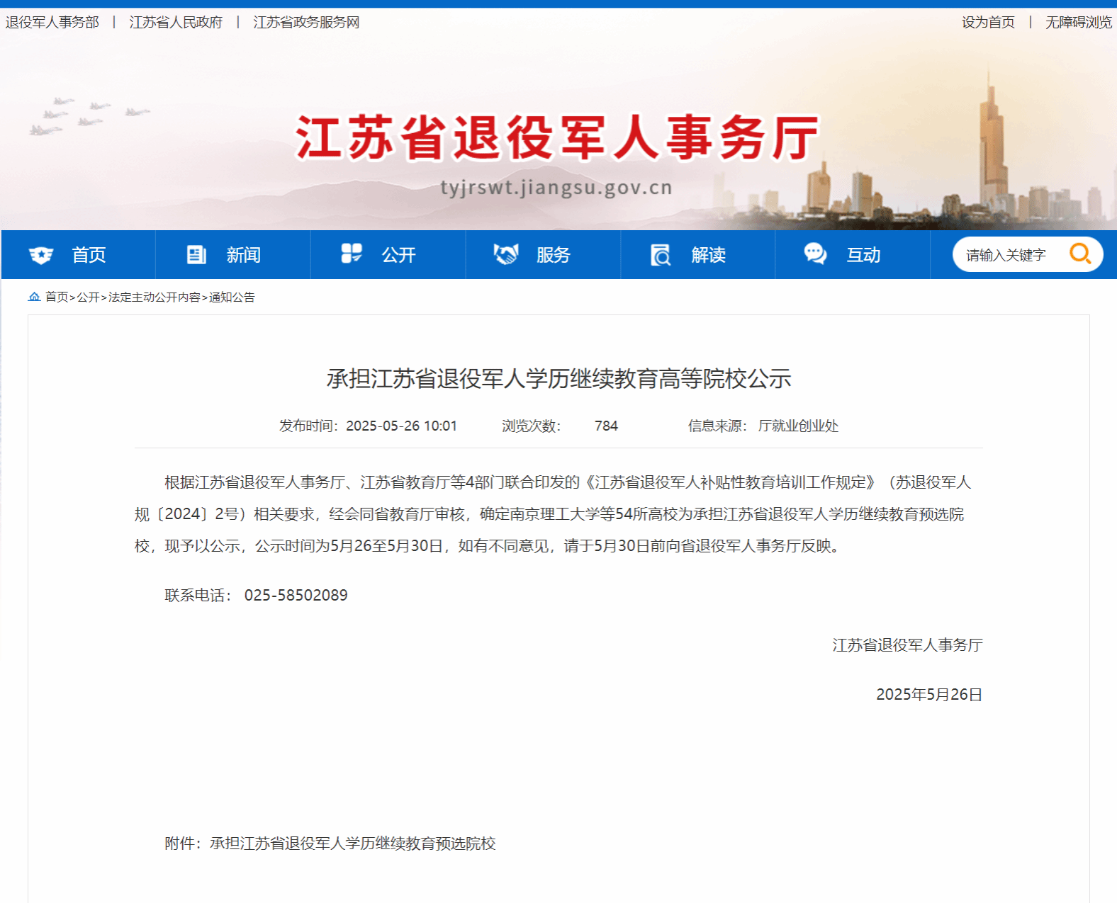This screenshot has height=903, width=1117.
Task: Click the document-search icon beside 解读
Action: point(661,255)
